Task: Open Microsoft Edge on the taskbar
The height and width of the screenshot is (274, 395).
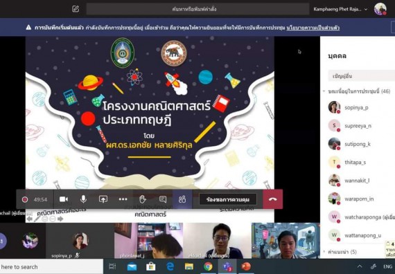Action: coord(170,266)
